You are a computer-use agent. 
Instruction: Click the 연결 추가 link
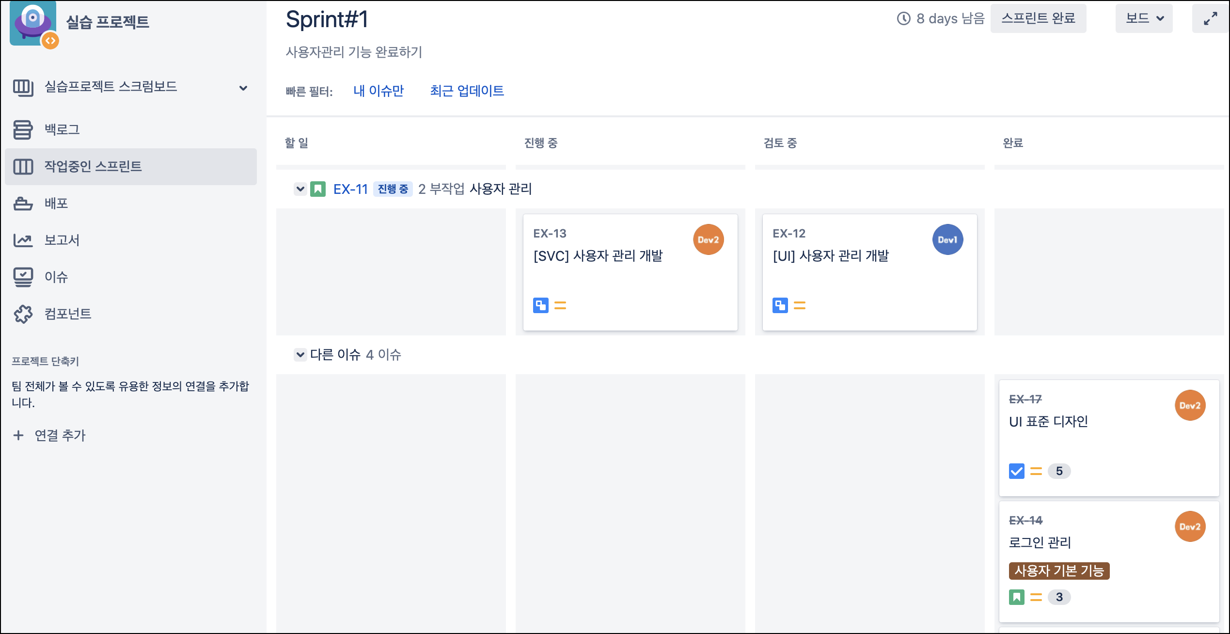point(59,435)
